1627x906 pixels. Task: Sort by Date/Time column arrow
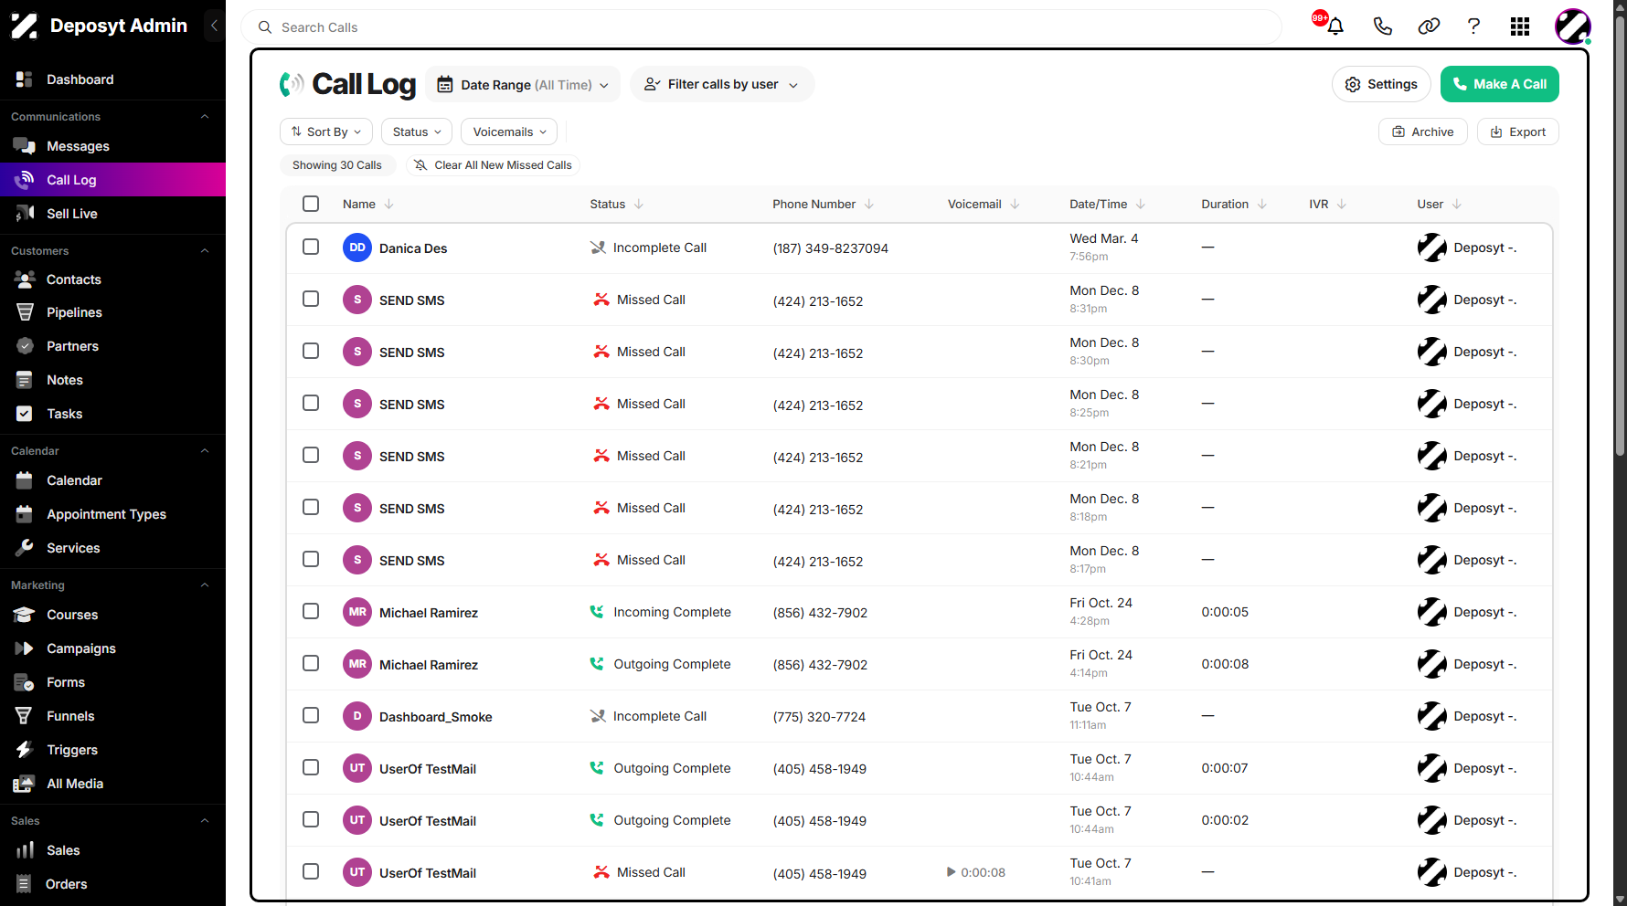click(x=1141, y=204)
